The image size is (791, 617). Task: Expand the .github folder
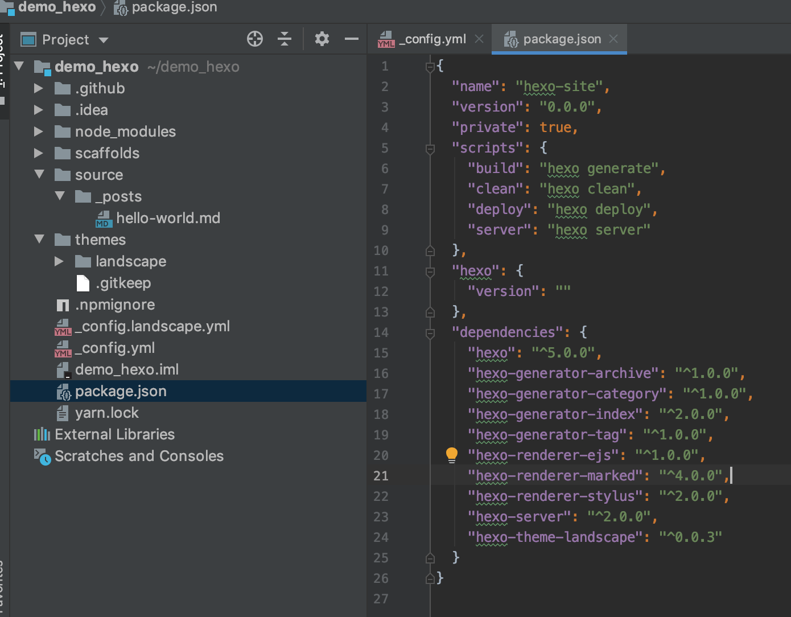click(x=39, y=88)
